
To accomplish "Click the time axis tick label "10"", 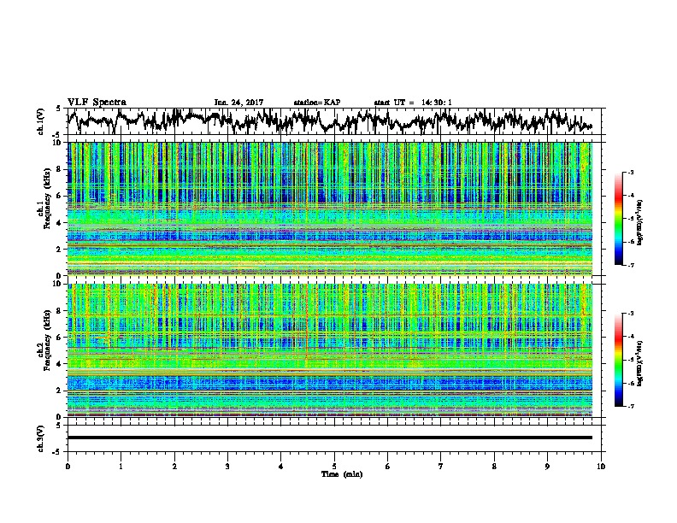I will point(601,467).
